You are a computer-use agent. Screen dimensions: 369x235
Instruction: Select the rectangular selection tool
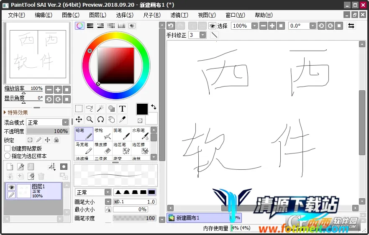pos(79,109)
